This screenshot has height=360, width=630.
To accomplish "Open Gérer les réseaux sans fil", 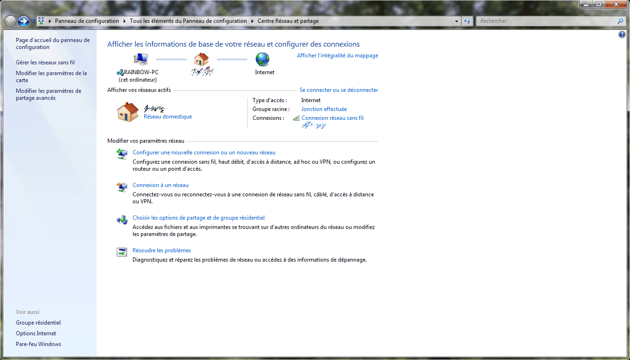I will 45,62.
